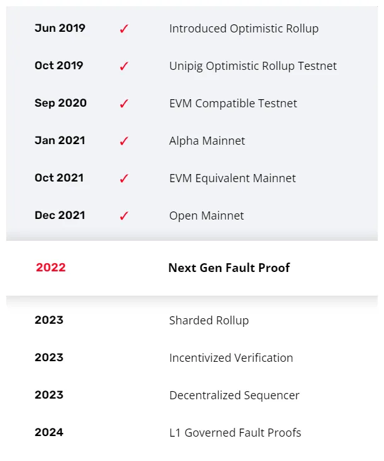Viewport: 384px width, 461px height.
Task: Open the Decentralized Sequencer item
Action: coord(234,395)
